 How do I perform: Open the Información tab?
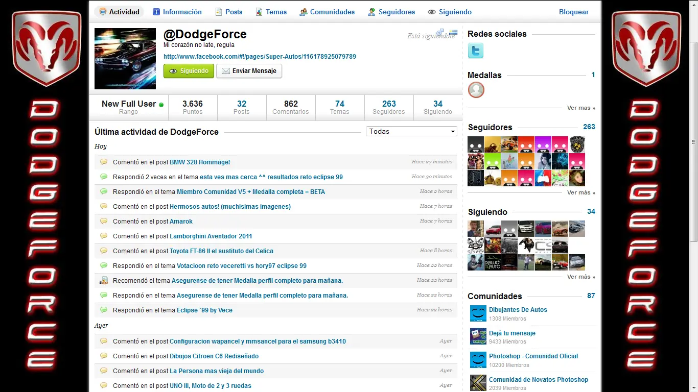(177, 12)
